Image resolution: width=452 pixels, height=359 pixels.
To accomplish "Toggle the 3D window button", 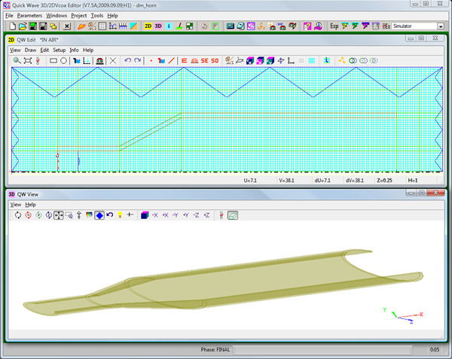I will [x=159, y=26].
